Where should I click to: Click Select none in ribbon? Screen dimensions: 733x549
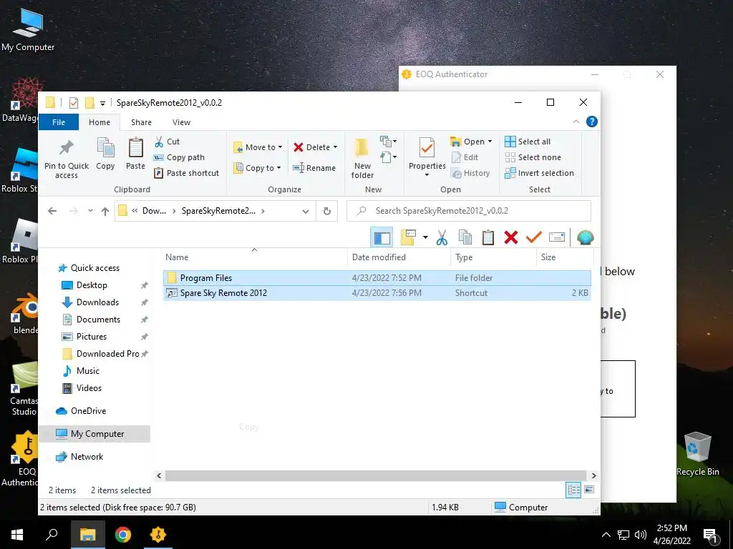tap(533, 157)
